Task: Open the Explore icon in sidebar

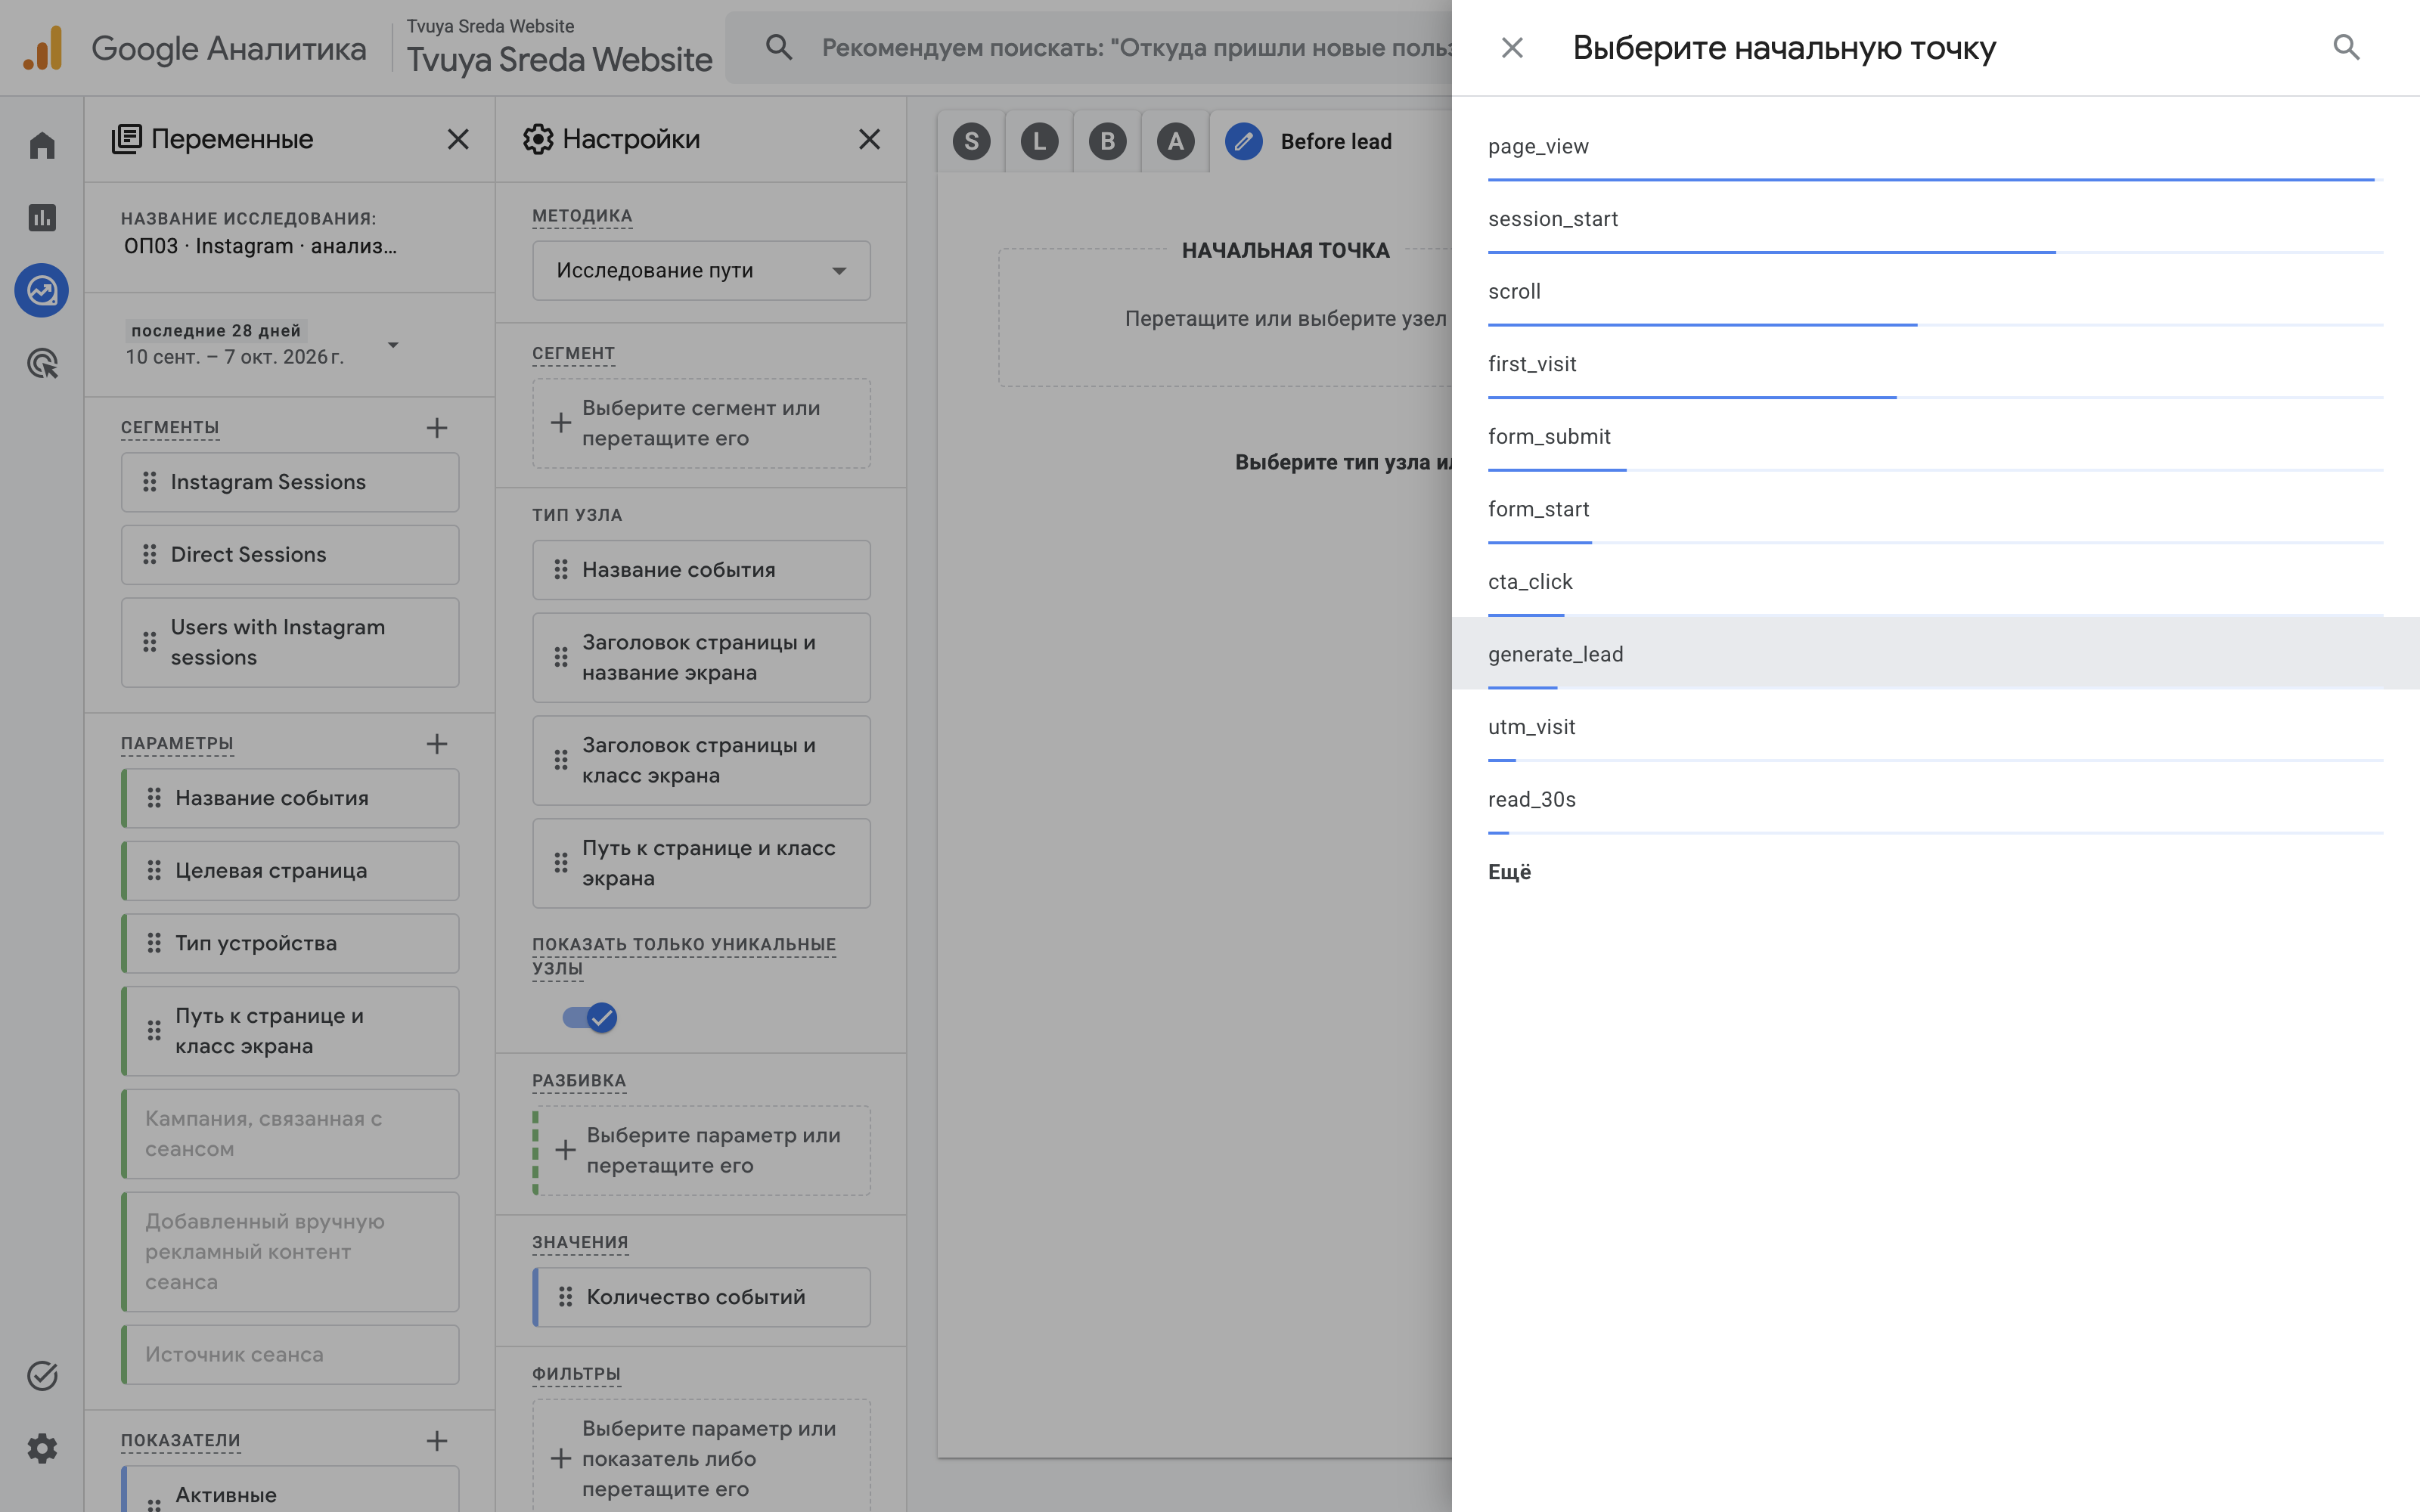Action: [42, 291]
